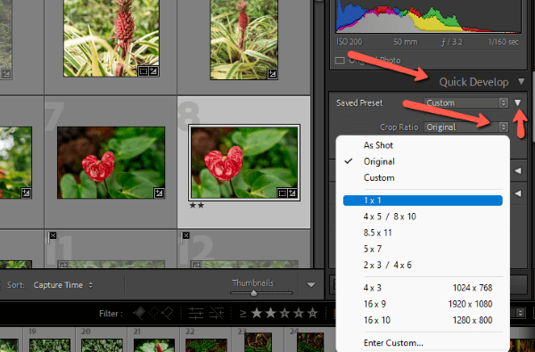Open toolbar options triangle beside Thumbnails slider

tap(310, 284)
